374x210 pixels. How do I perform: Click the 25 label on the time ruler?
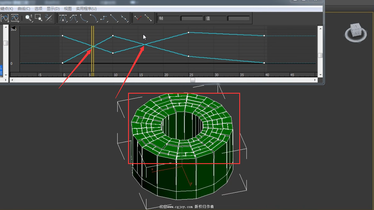[x=191, y=75]
